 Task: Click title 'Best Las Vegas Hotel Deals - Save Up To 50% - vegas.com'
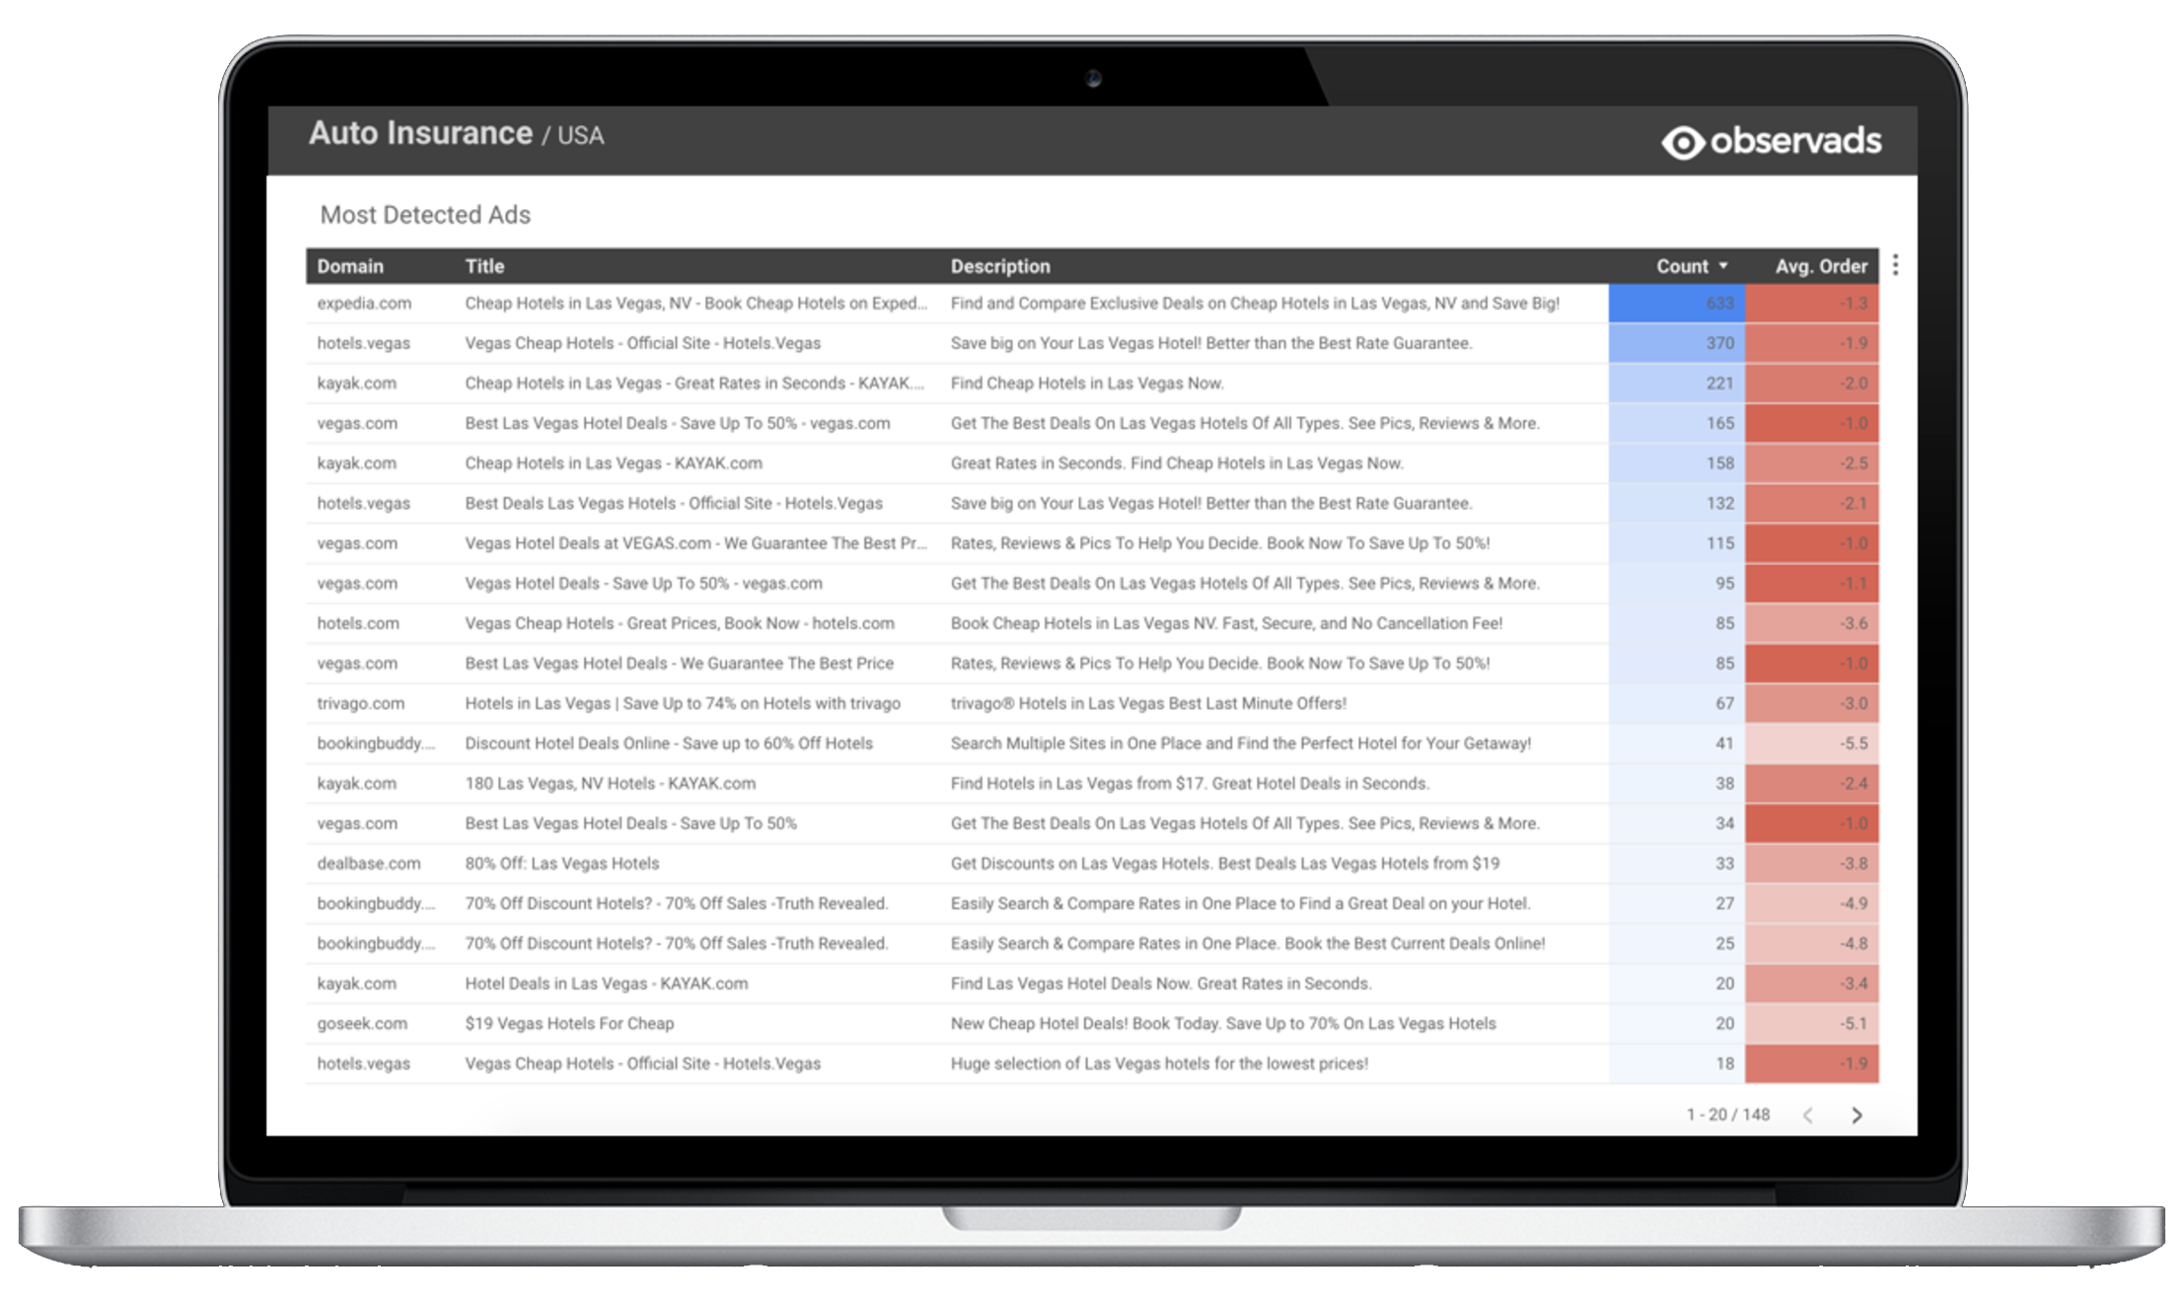[678, 423]
